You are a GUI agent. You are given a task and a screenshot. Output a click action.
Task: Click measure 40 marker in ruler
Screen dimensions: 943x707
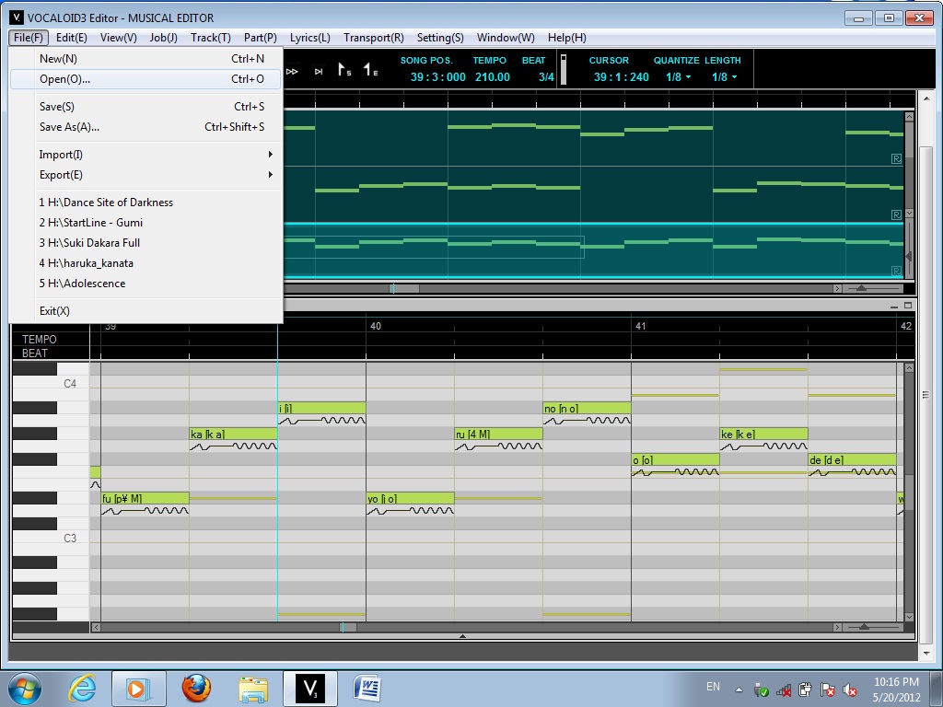(x=376, y=326)
